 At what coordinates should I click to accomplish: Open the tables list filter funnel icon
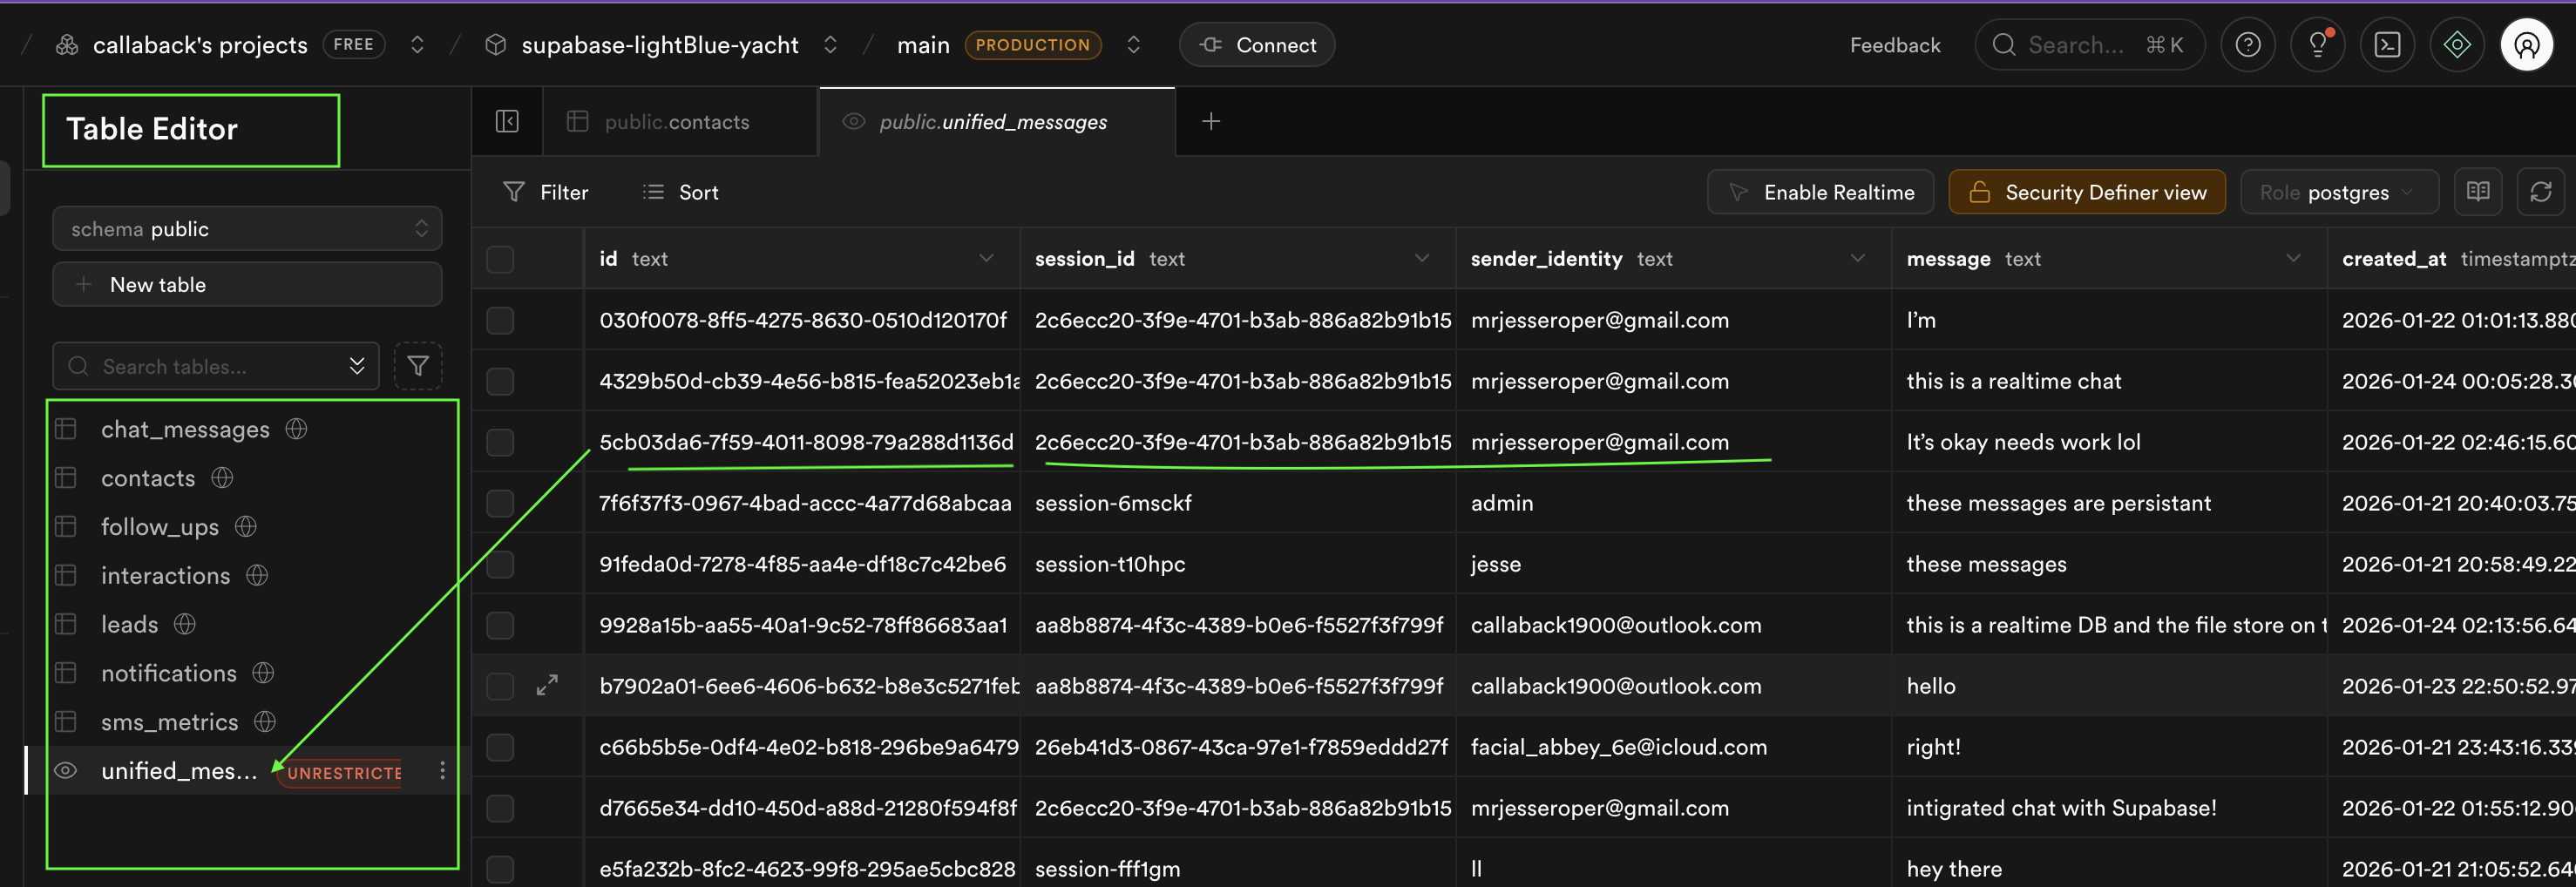[418, 366]
